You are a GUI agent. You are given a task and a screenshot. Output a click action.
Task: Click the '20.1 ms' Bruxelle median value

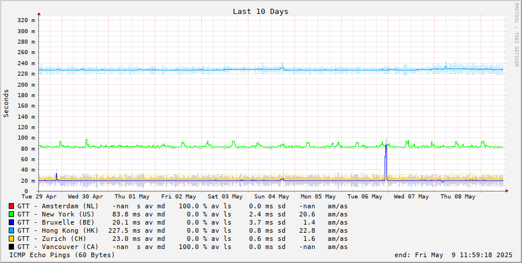(127, 222)
